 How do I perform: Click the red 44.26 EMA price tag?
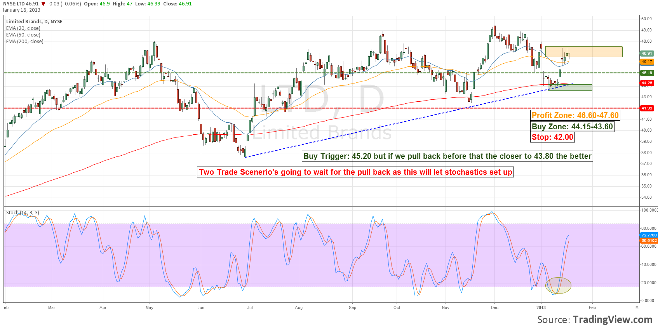coord(647,83)
